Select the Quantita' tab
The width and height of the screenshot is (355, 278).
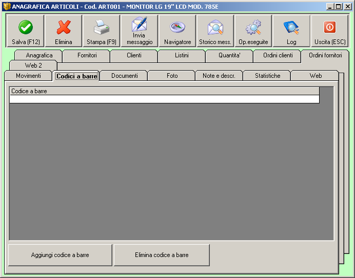pyautogui.click(x=229, y=55)
